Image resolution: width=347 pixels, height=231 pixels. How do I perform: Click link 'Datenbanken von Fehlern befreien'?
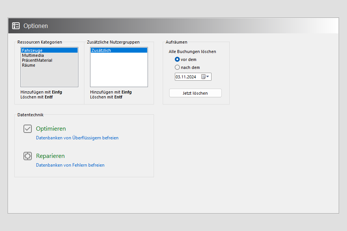(70, 165)
